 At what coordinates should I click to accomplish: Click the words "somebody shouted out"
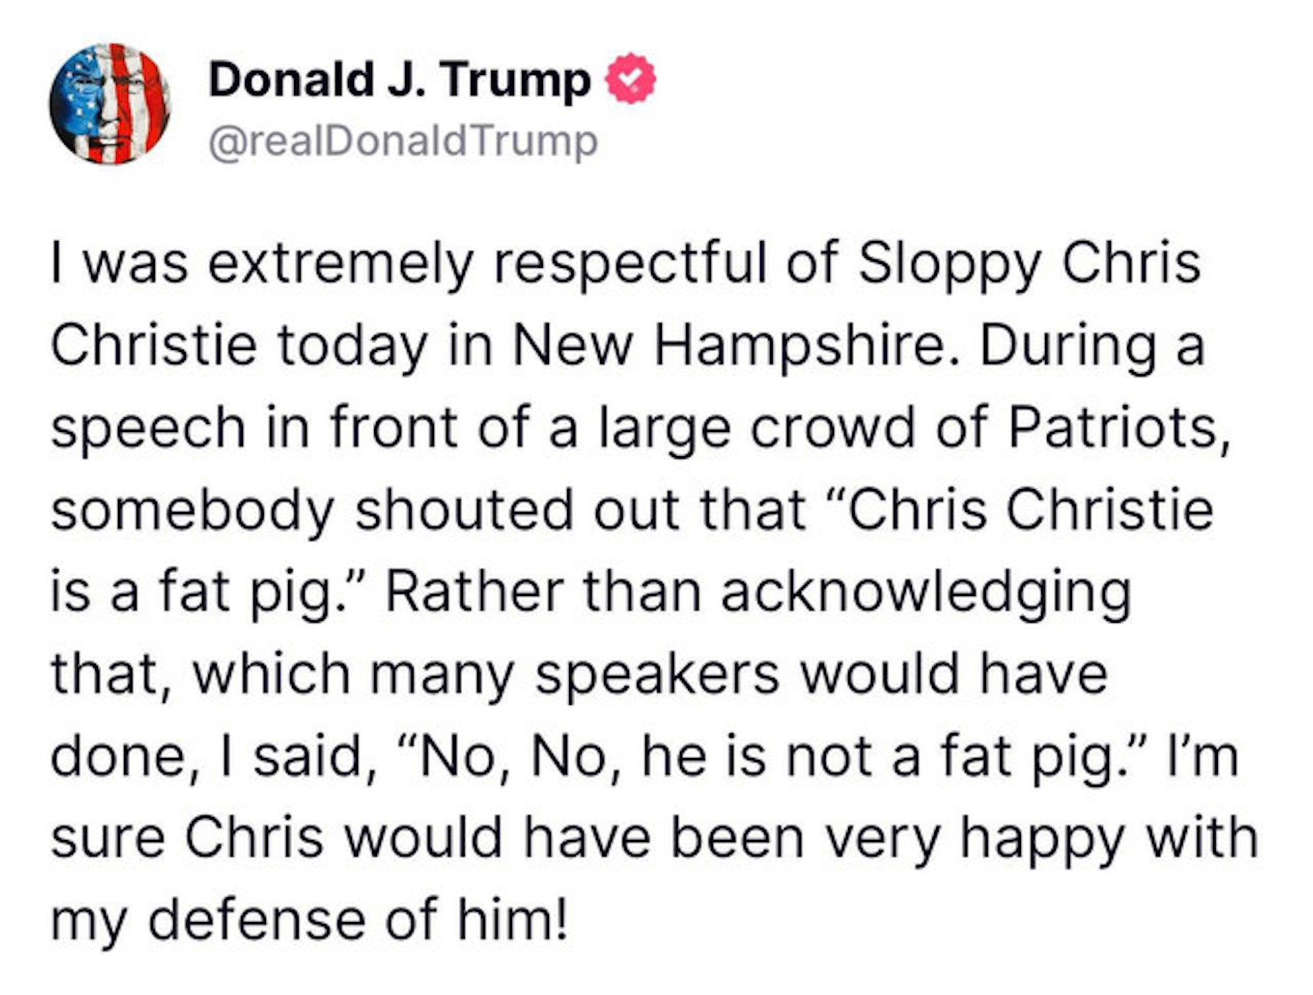coord(364,510)
